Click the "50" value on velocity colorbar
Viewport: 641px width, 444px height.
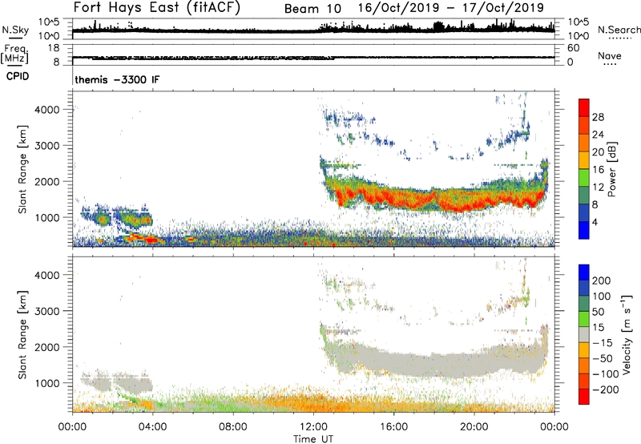[x=598, y=312]
